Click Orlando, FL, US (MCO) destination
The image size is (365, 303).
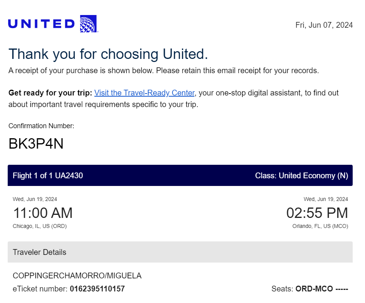[x=320, y=226]
